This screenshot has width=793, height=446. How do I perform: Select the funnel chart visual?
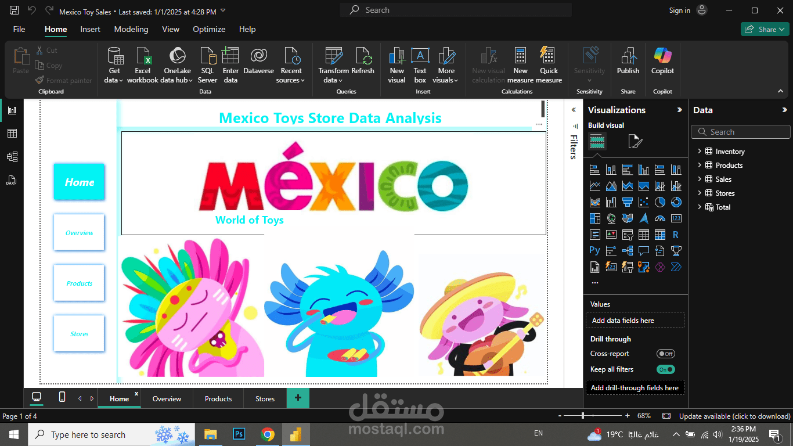[x=627, y=202]
